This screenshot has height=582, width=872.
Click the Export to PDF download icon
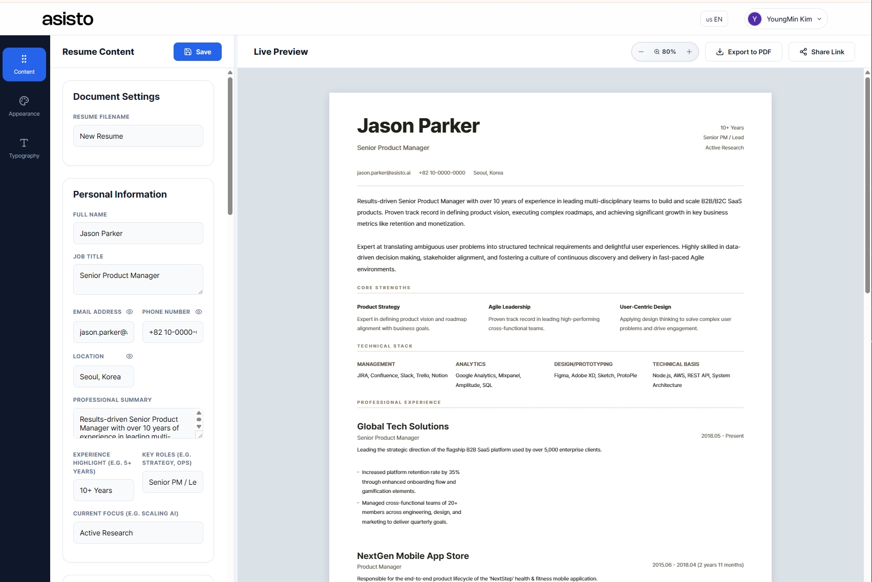(719, 51)
